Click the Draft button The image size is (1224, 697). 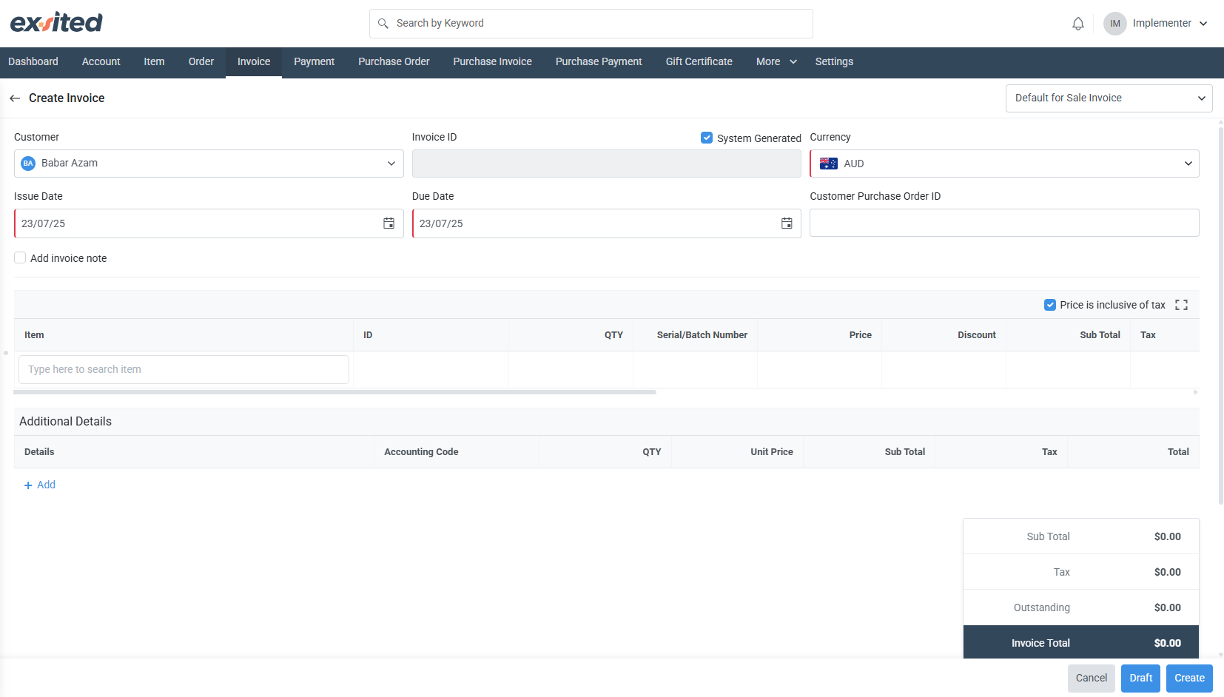point(1141,679)
